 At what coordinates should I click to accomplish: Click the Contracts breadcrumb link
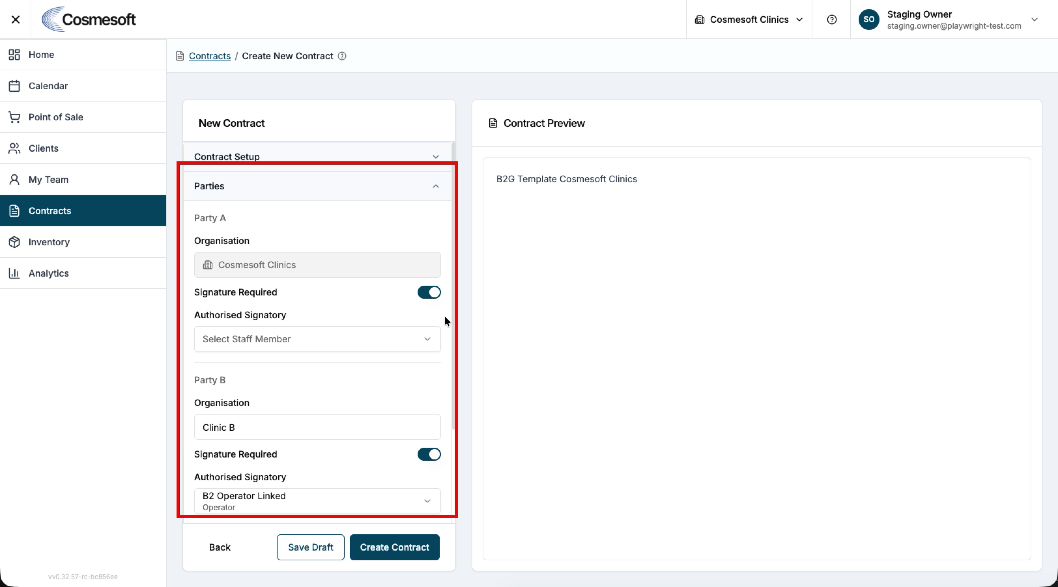pyautogui.click(x=209, y=56)
